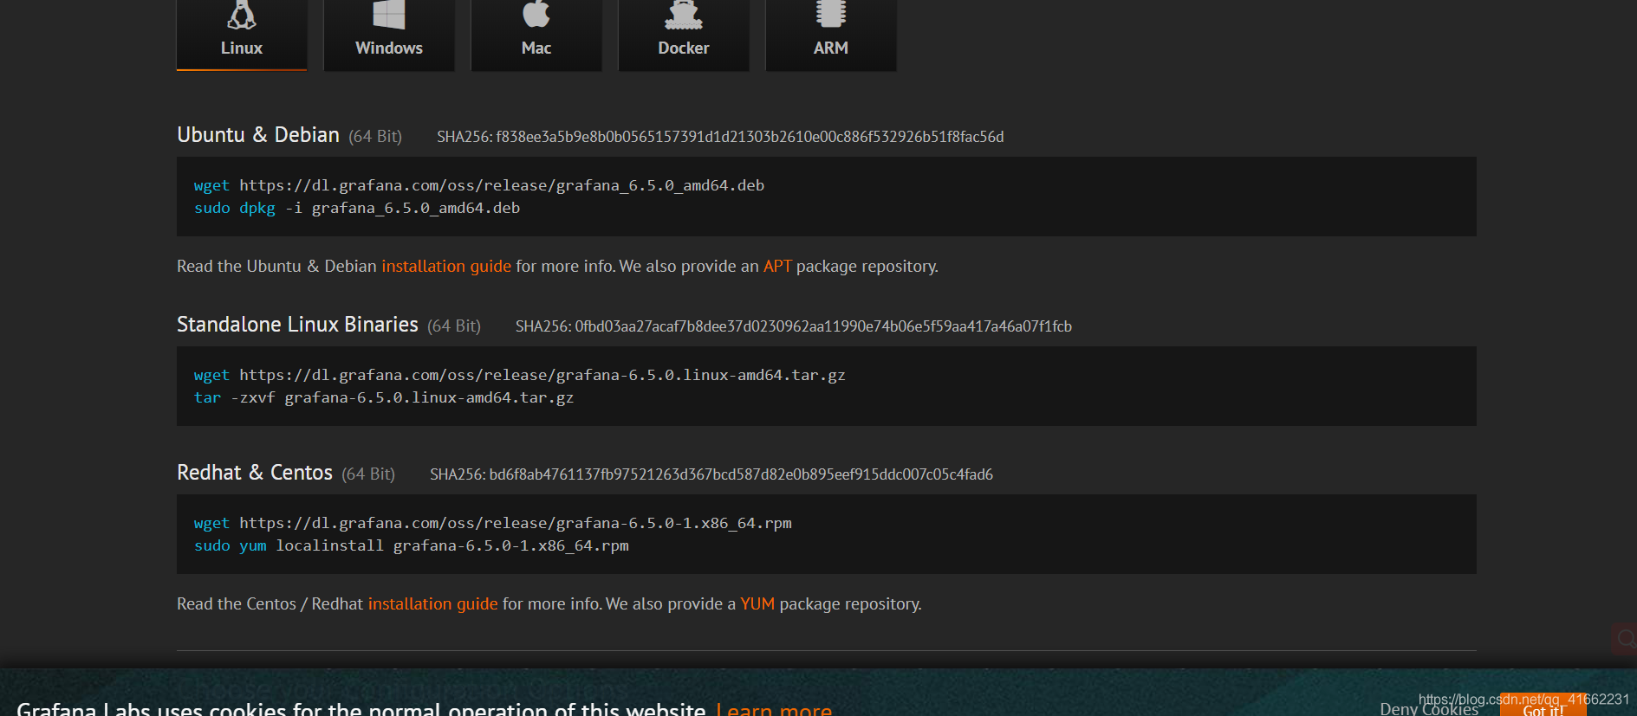Click the (64 Bit) label beside Redhat & Centos
The image size is (1637, 716).
[x=368, y=474]
